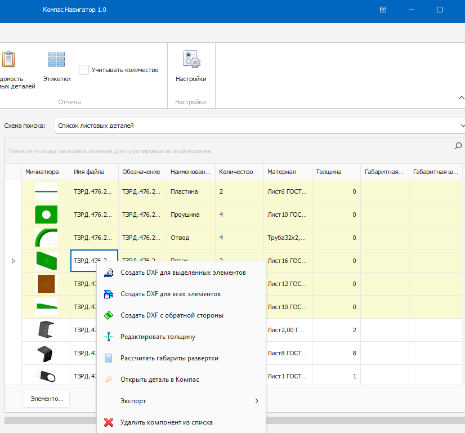Select Открыть деталь в Компас
This screenshot has width=465, height=433.
point(159,380)
